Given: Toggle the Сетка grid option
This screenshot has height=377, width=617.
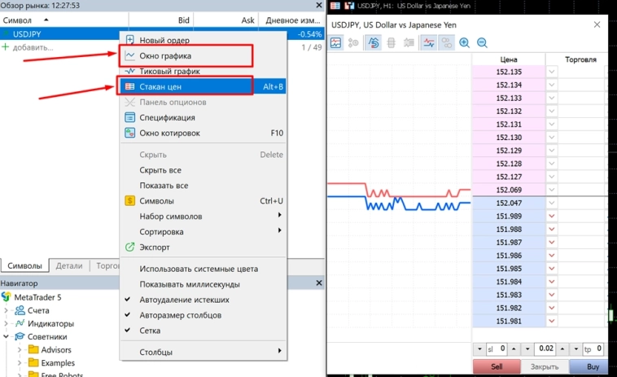Looking at the screenshot, I should pyautogui.click(x=150, y=330).
